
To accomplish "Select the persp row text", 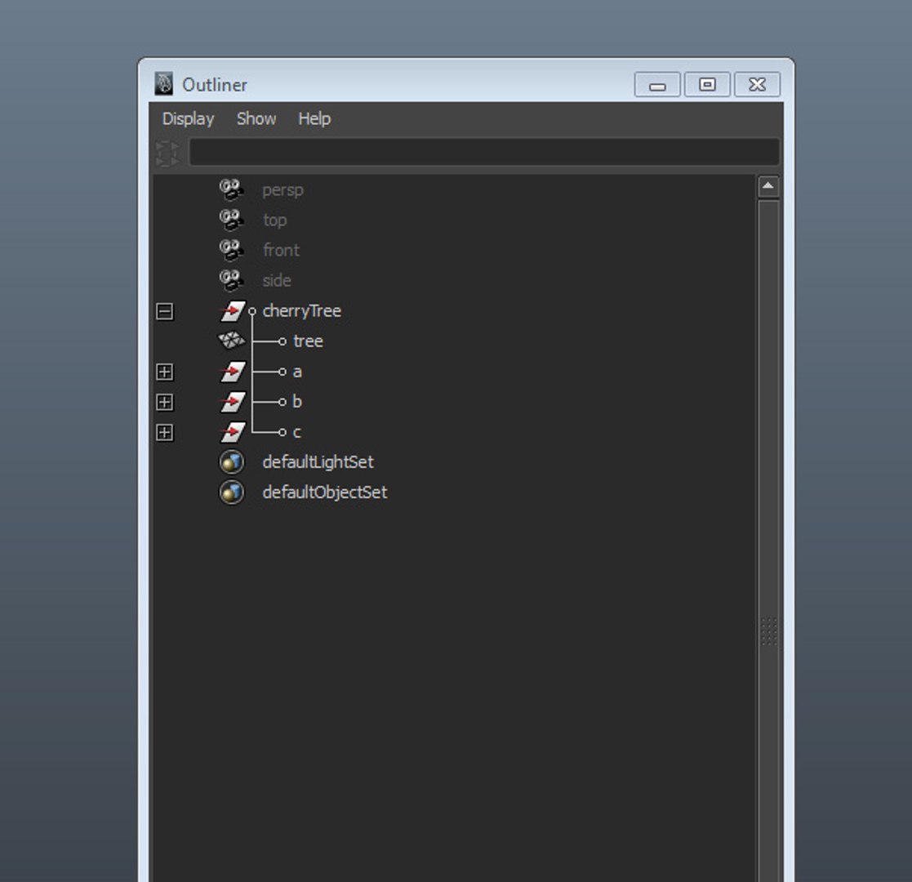I will (282, 191).
